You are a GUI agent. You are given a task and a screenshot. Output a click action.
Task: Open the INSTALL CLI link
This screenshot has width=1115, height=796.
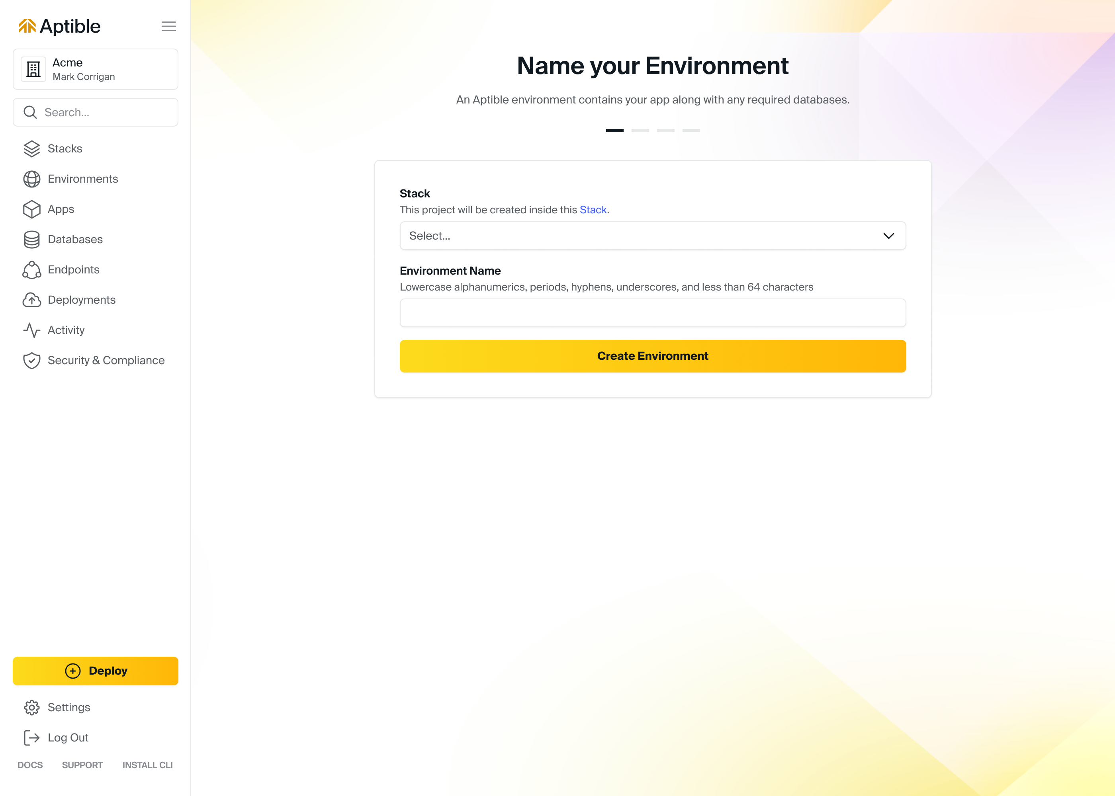[148, 765]
